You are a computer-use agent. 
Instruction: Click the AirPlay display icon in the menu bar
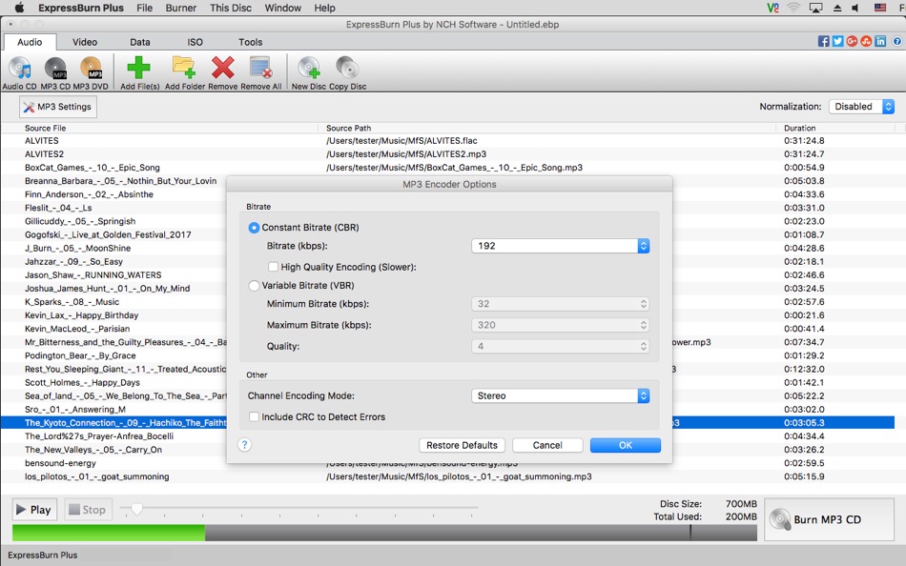click(815, 8)
